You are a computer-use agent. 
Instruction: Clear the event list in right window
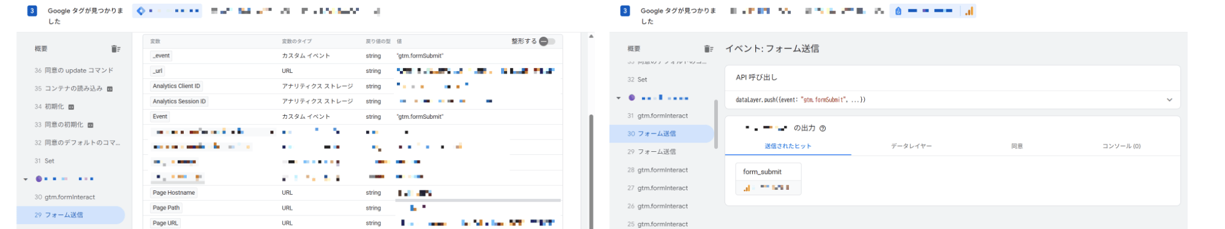click(x=709, y=49)
